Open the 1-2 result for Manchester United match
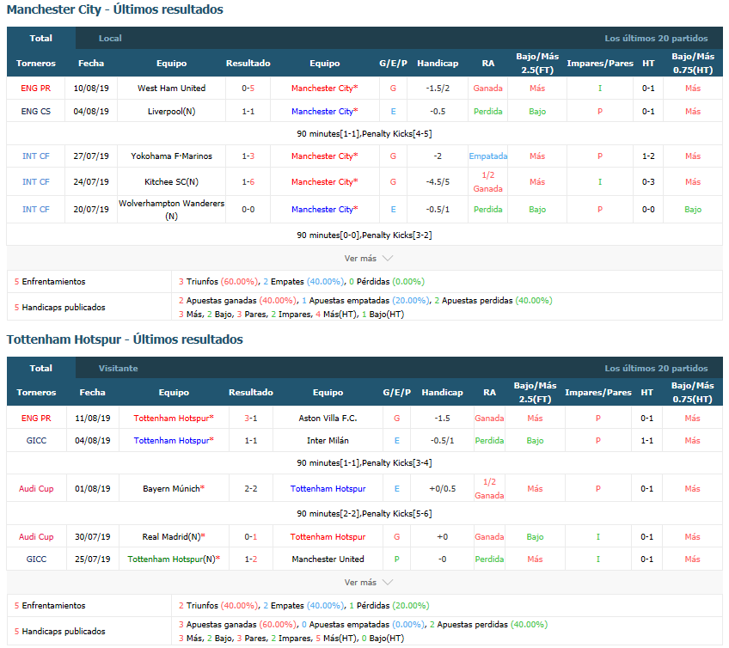The width and height of the screenshot is (729, 648). click(x=251, y=559)
